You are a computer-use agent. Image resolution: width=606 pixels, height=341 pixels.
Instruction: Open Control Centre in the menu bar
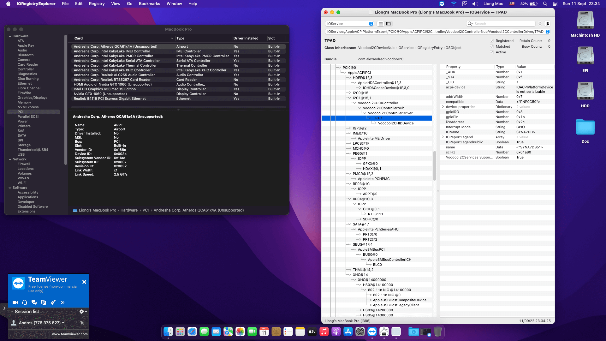[555, 4]
